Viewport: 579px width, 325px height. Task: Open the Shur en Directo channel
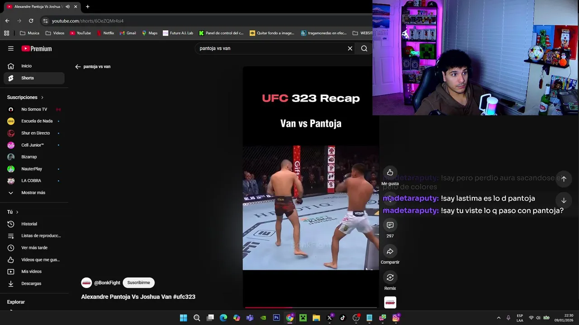[34, 133]
